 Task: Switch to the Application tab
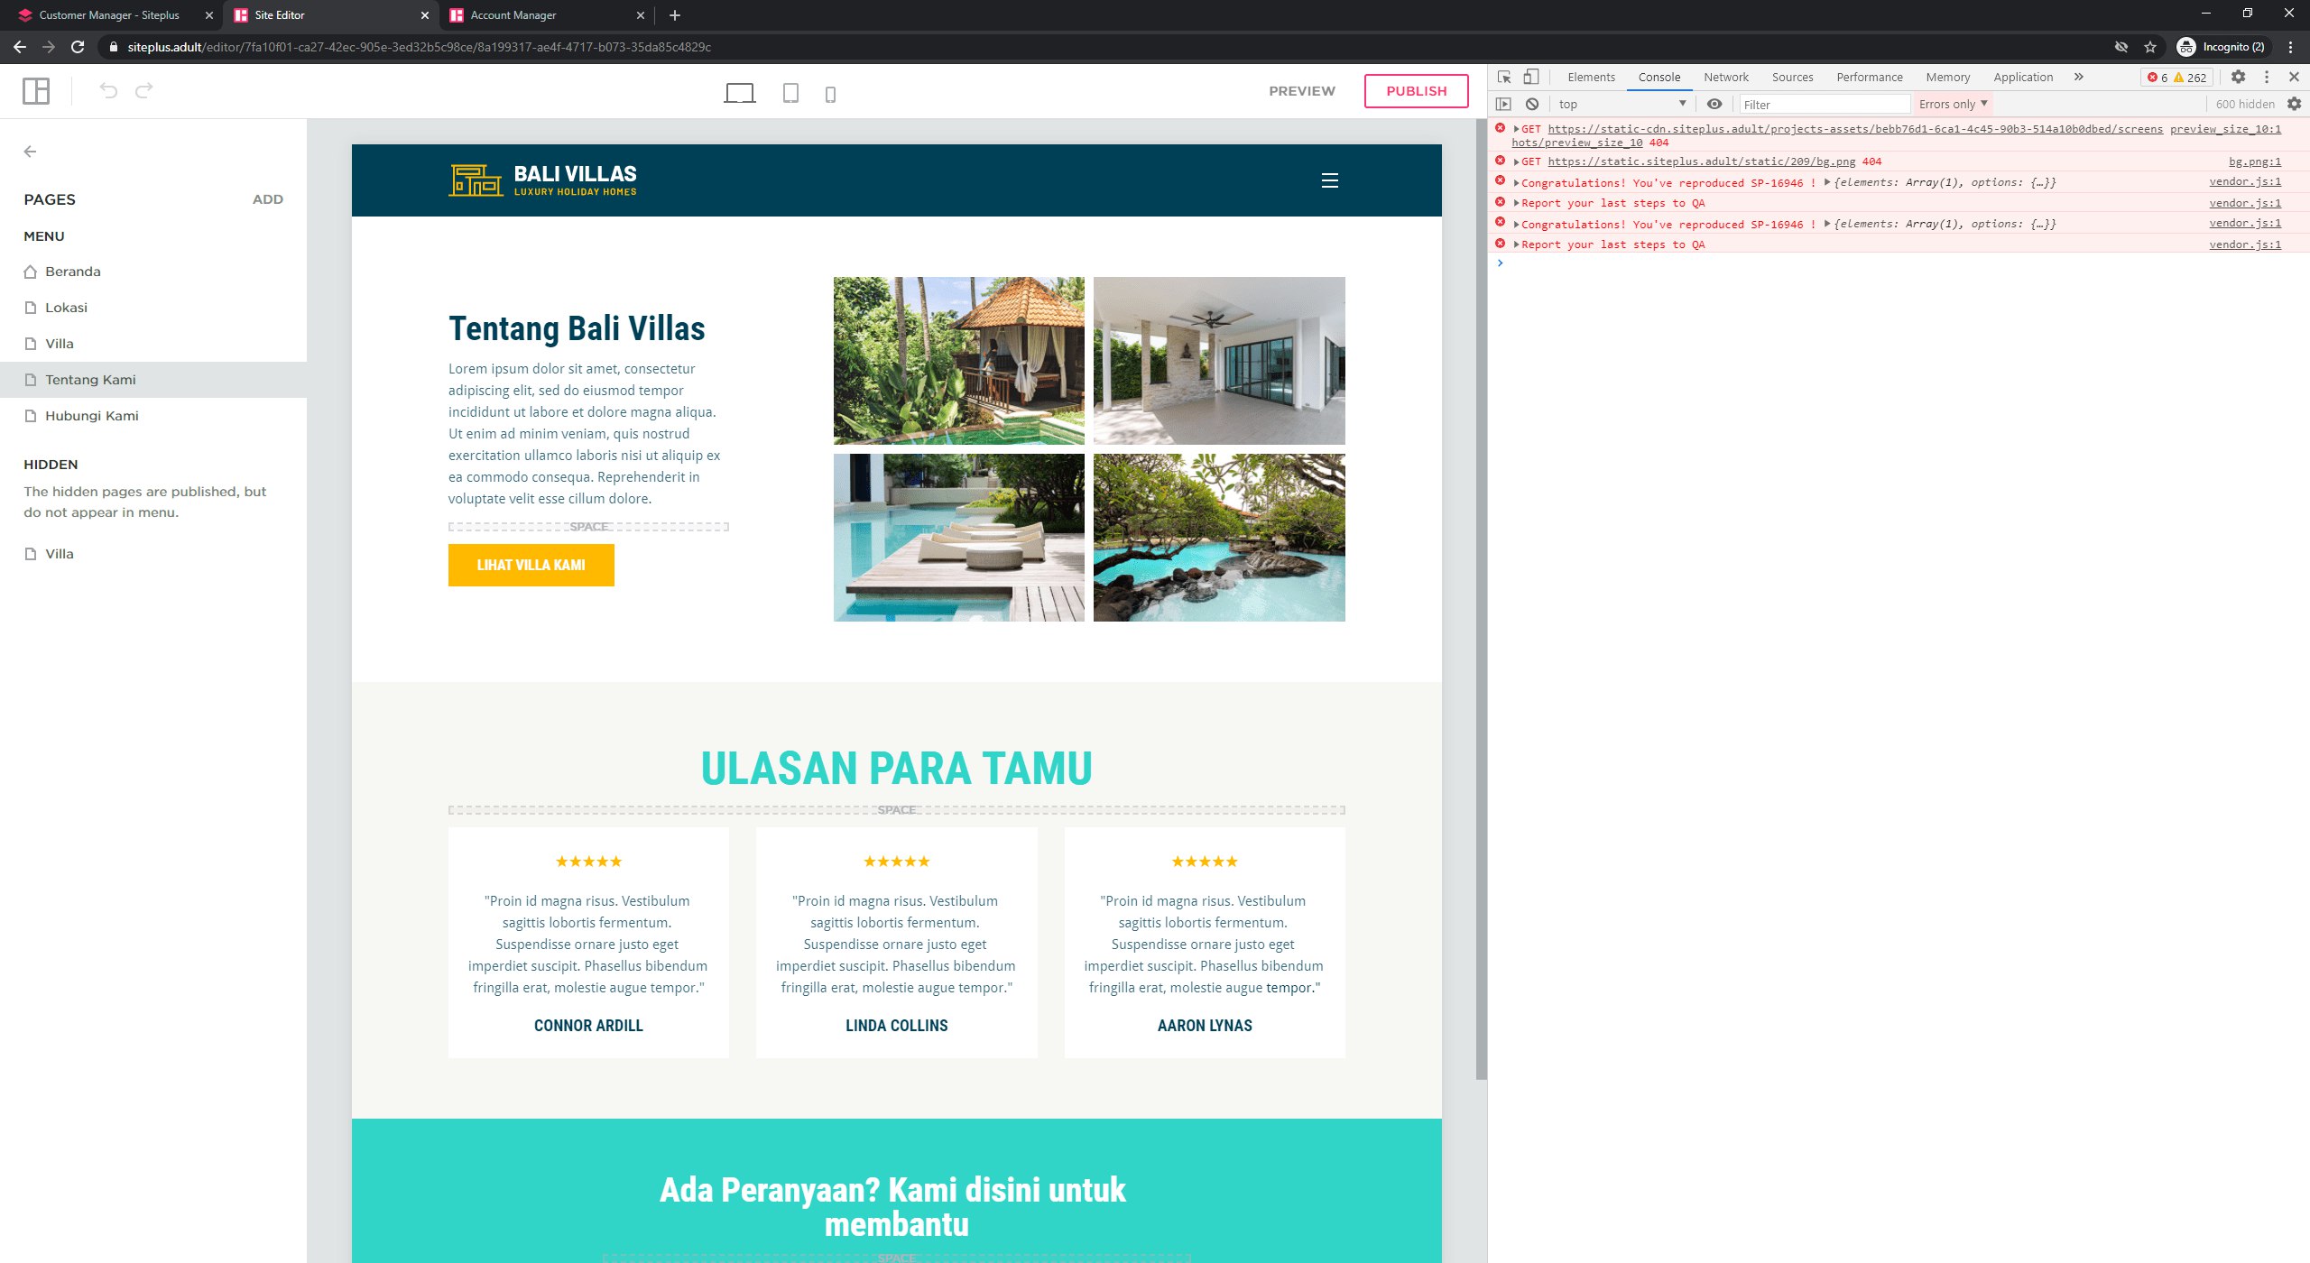(2023, 77)
